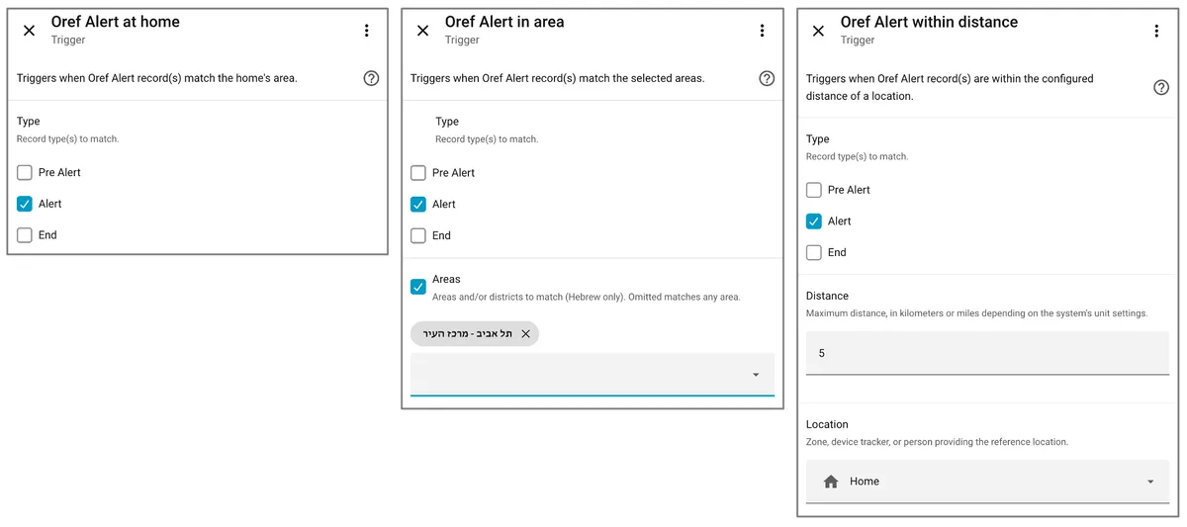Click the תל אביב - מרכז העיר chip label
This screenshot has width=1187, height=527.
(x=468, y=334)
